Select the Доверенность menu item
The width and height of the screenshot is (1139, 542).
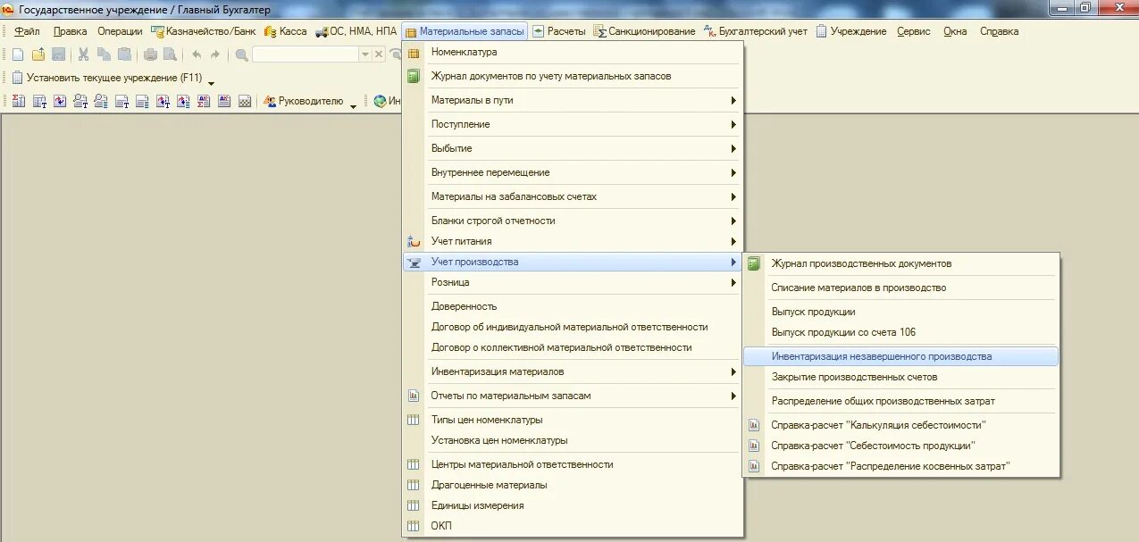(573, 307)
